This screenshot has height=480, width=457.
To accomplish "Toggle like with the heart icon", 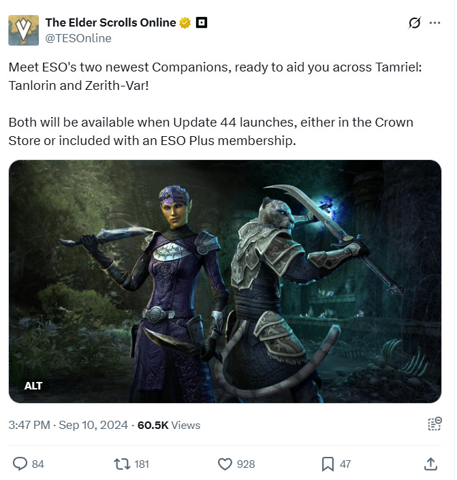I will (225, 464).
